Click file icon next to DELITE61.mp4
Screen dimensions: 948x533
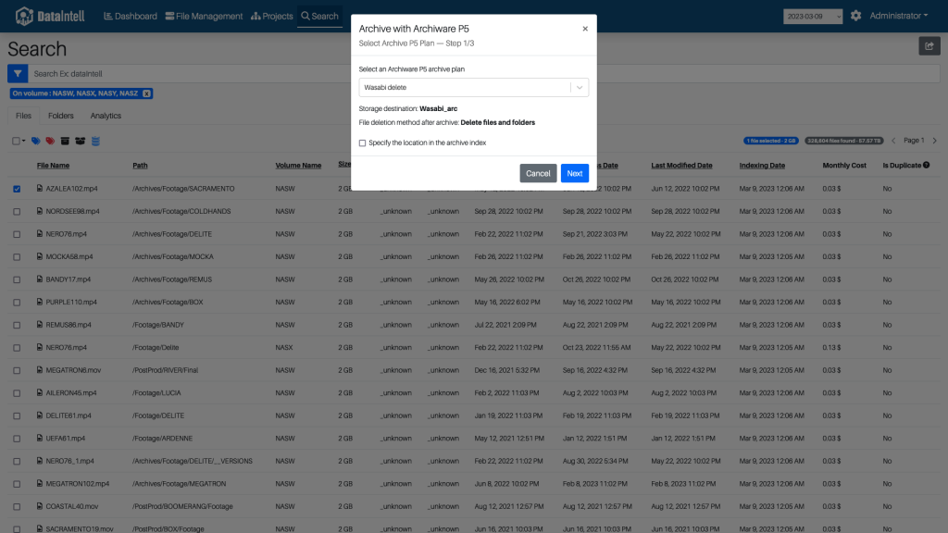(x=39, y=415)
